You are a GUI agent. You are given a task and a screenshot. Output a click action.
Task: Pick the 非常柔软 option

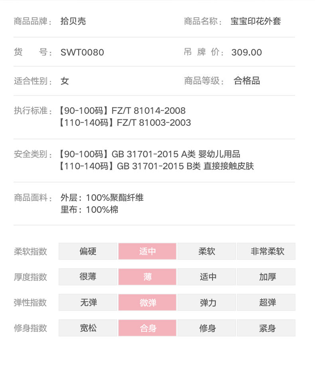[x=266, y=251]
